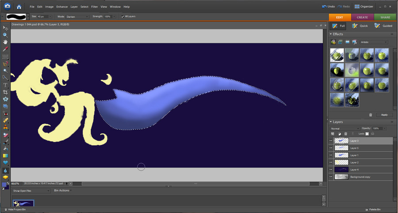Select the Blur water drop tool
The width and height of the screenshot is (398, 213).
pos(5,171)
